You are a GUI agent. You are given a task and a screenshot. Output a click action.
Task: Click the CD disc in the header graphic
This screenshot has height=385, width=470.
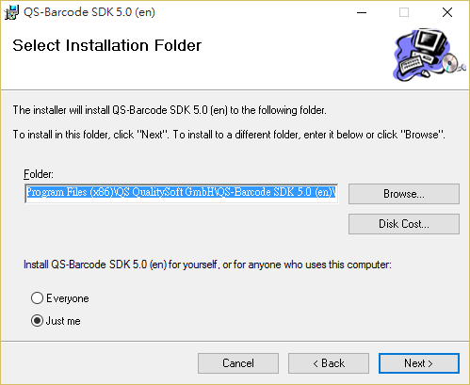pos(450,62)
